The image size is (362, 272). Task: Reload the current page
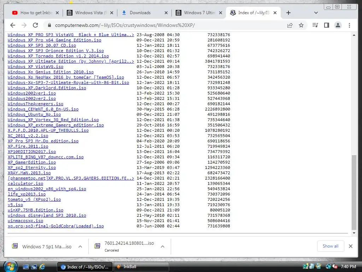tap(35, 25)
